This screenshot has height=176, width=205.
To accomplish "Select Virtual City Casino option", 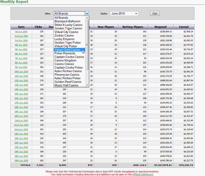I will 69,32.
